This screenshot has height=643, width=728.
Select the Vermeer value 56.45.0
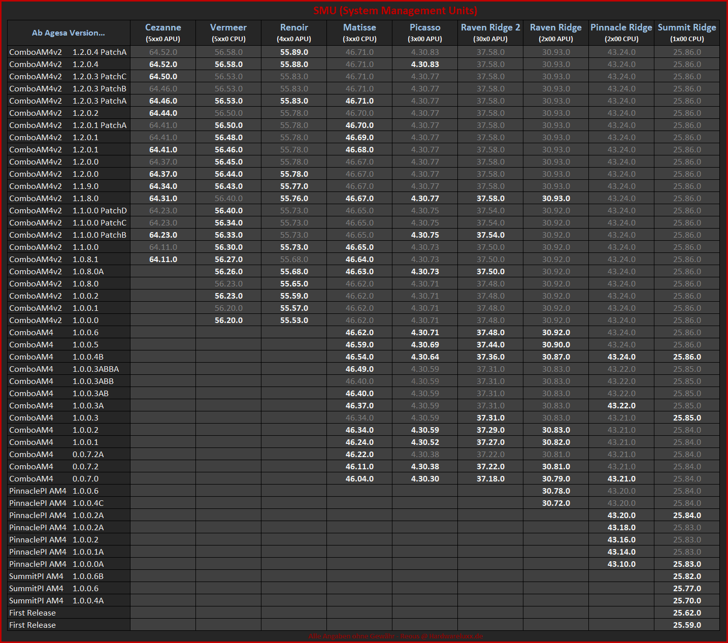228,162
